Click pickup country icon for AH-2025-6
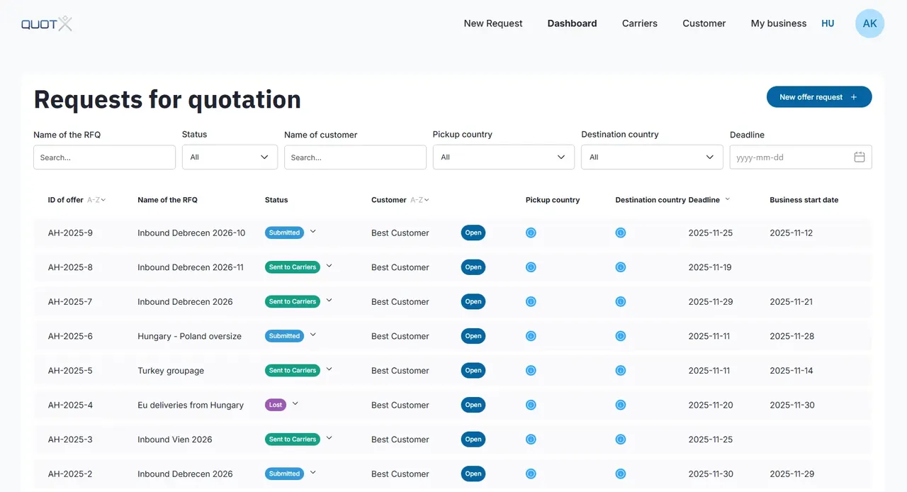907x492 pixels. [x=531, y=336]
